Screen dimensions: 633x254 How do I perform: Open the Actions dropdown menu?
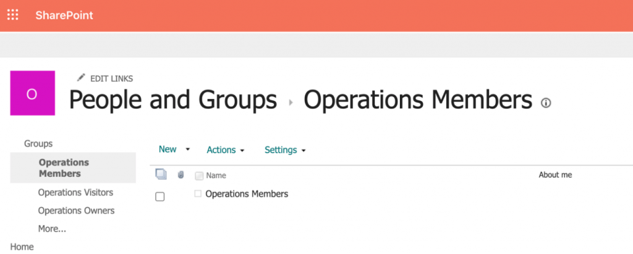pos(226,150)
